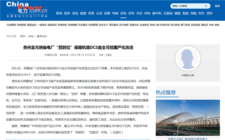Open the 核电 sub-navigation link
The height and width of the screenshot is (140, 225).
[x=217, y=25]
